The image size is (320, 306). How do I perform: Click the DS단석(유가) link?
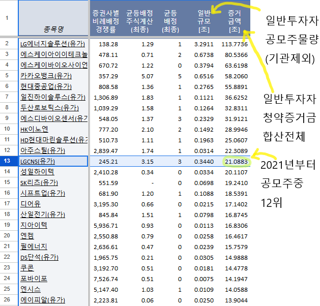39,258
